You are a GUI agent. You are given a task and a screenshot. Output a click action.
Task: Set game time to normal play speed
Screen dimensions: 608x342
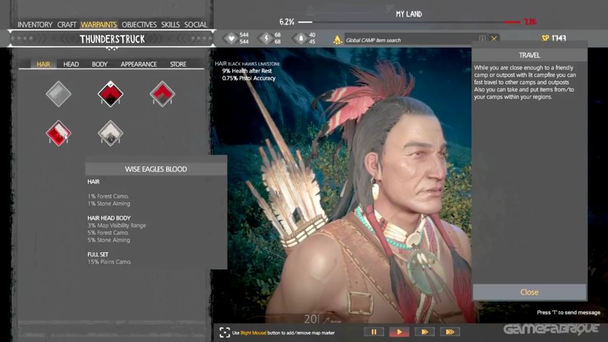click(399, 332)
